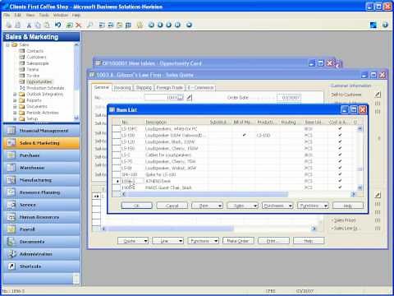Switch to the E-Commerce tab
This screenshot has width=394, height=296.
click(200, 87)
